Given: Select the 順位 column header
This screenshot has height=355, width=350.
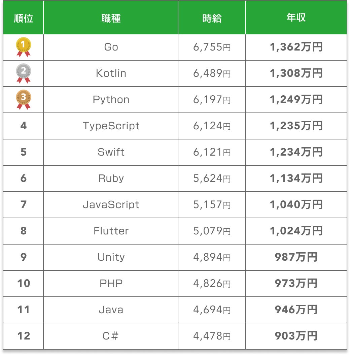Looking at the screenshot, I should click(x=24, y=18).
